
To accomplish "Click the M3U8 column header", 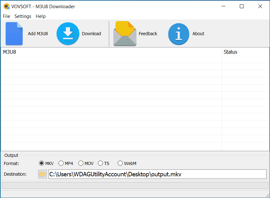I will 111,52.
